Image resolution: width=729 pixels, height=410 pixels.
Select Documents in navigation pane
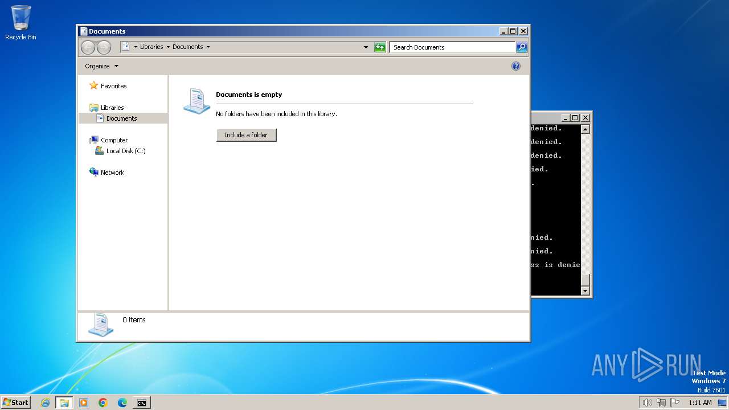click(x=122, y=118)
